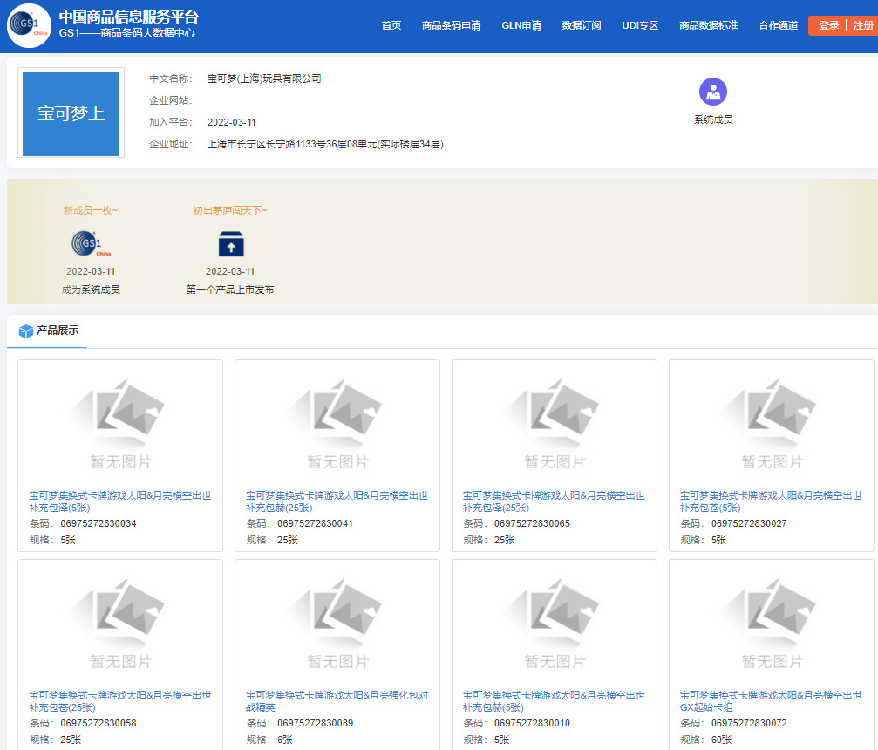This screenshot has height=750, width=878.
Task: Click the site title 中国商品信息服务平台
Action: (x=129, y=17)
